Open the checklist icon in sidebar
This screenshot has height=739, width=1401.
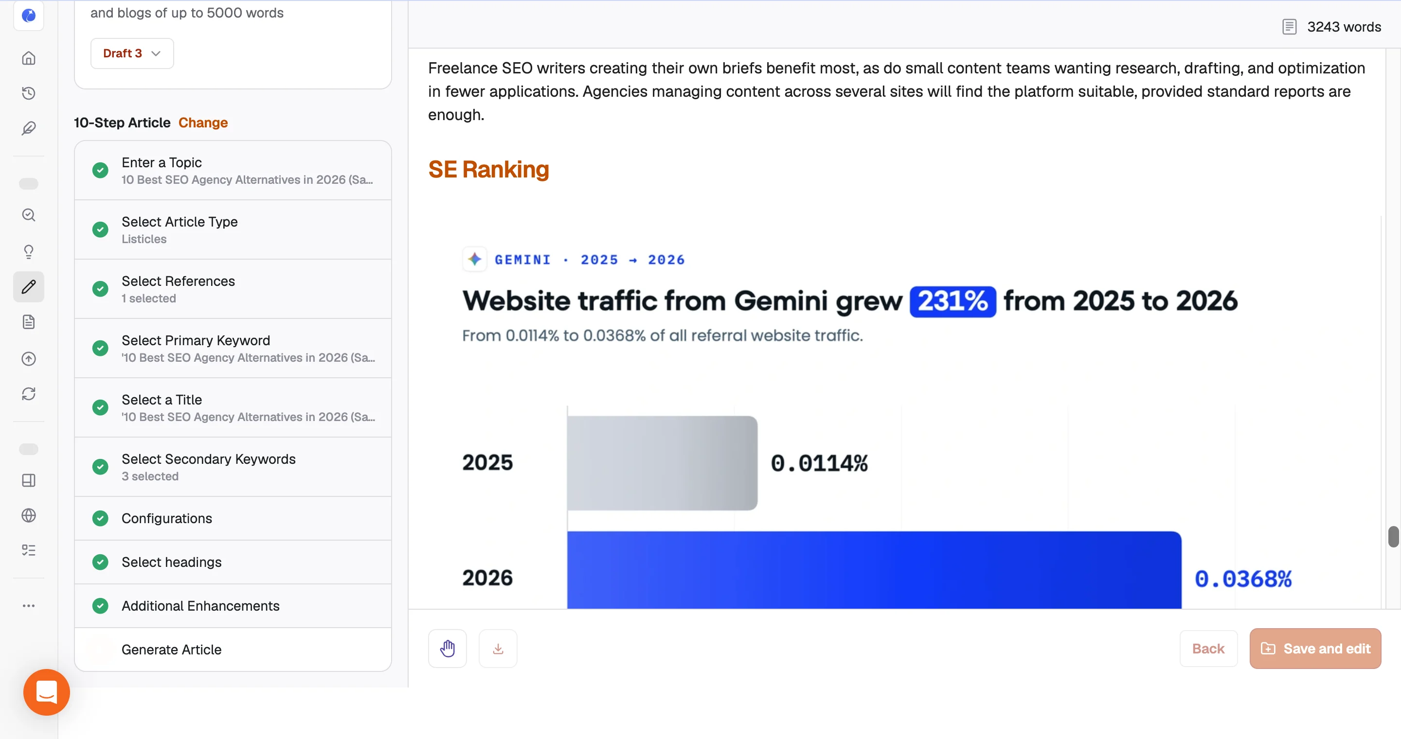[29, 550]
